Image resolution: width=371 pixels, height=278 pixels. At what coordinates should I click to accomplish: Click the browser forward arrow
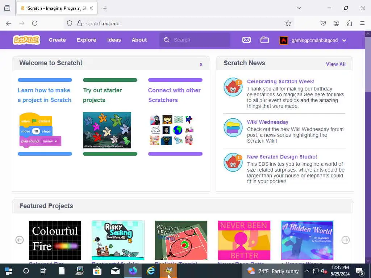pyautogui.click(x=22, y=23)
